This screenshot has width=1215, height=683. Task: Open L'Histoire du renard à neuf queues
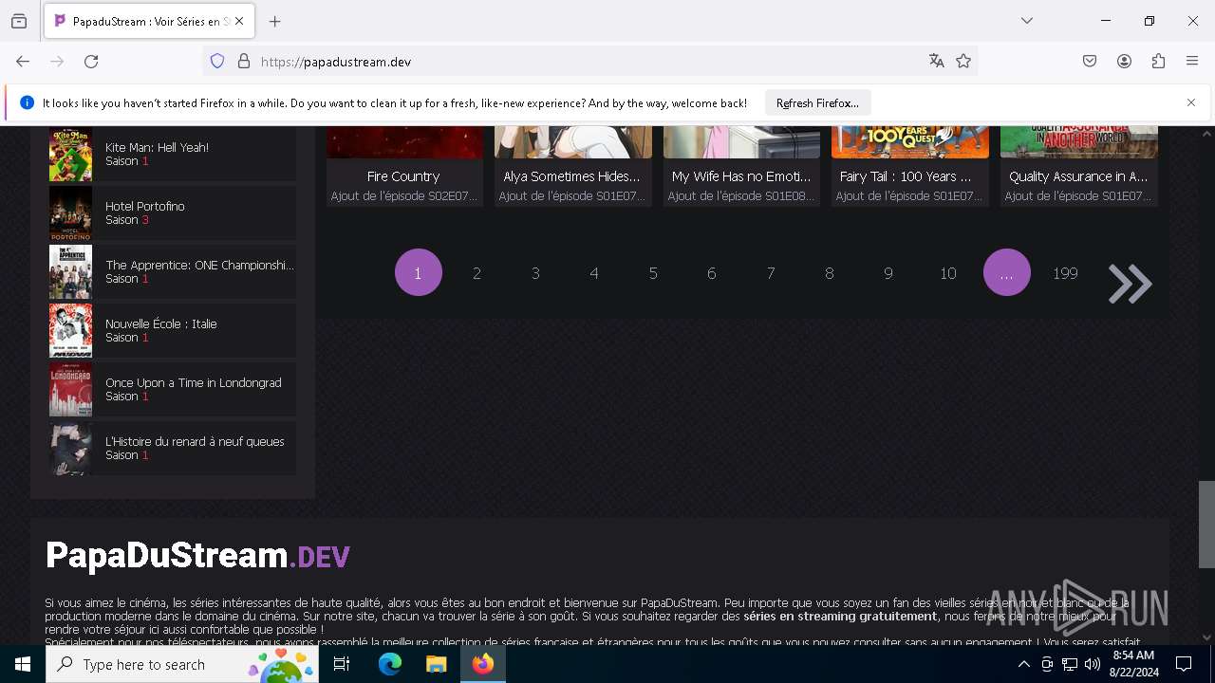click(x=195, y=441)
